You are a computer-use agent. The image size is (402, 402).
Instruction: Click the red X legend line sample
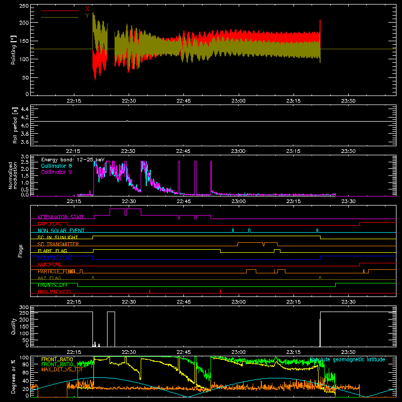point(59,11)
